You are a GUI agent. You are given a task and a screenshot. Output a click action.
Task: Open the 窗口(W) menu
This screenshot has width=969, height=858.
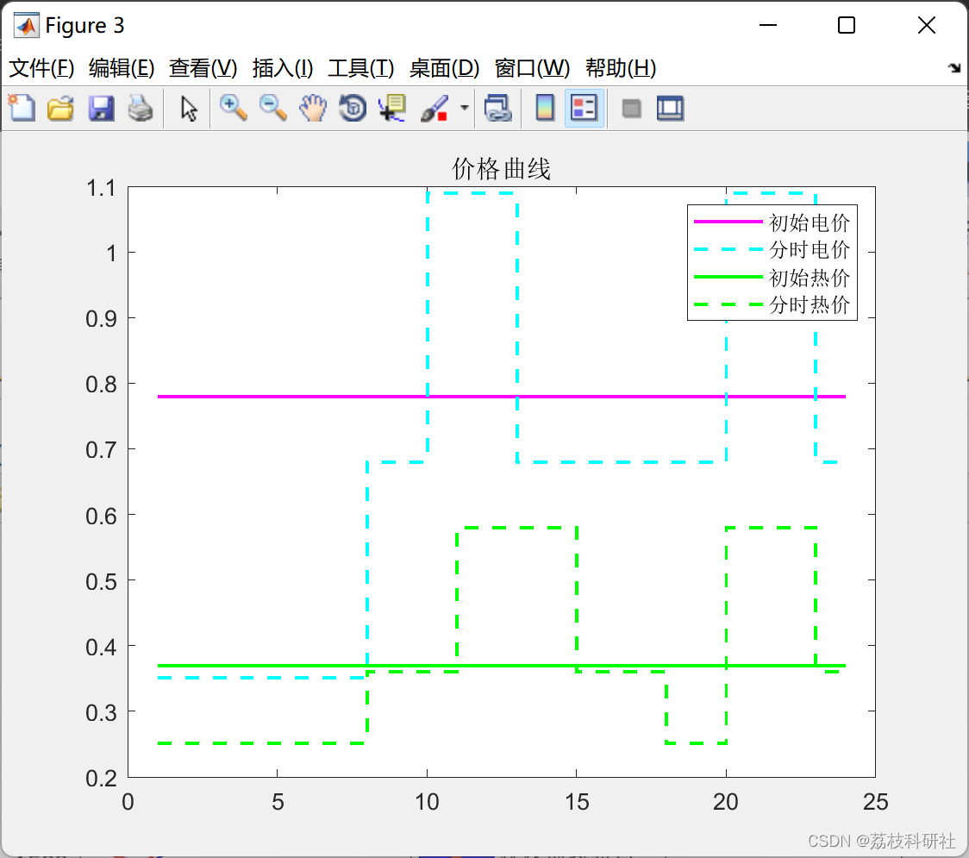pyautogui.click(x=532, y=68)
